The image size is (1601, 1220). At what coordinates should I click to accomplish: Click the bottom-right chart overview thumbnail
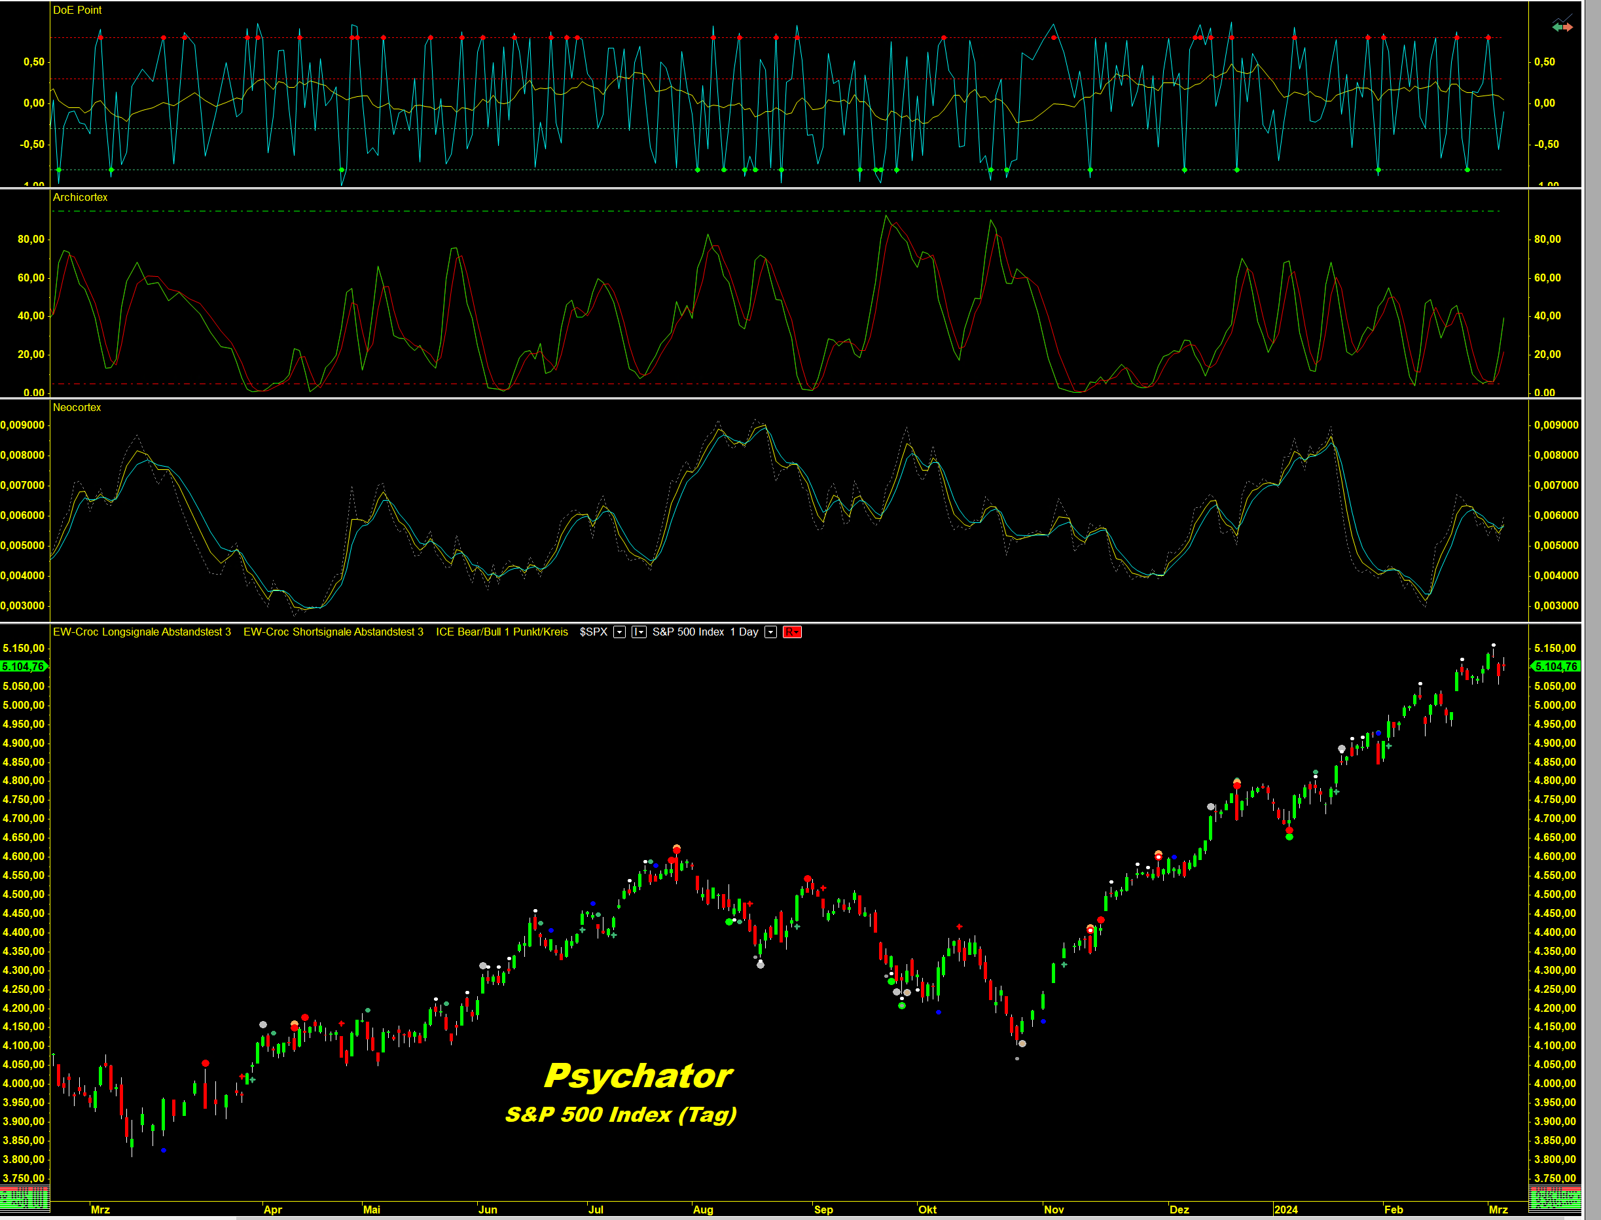click(1555, 1198)
